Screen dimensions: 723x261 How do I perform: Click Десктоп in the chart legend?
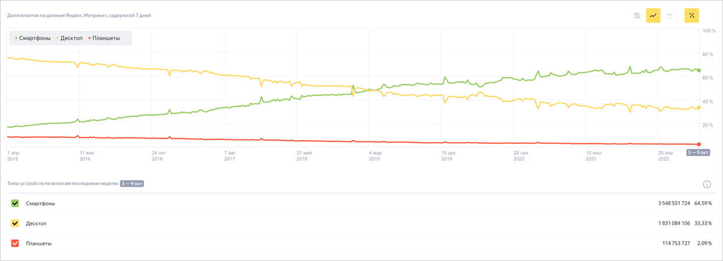pos(69,38)
